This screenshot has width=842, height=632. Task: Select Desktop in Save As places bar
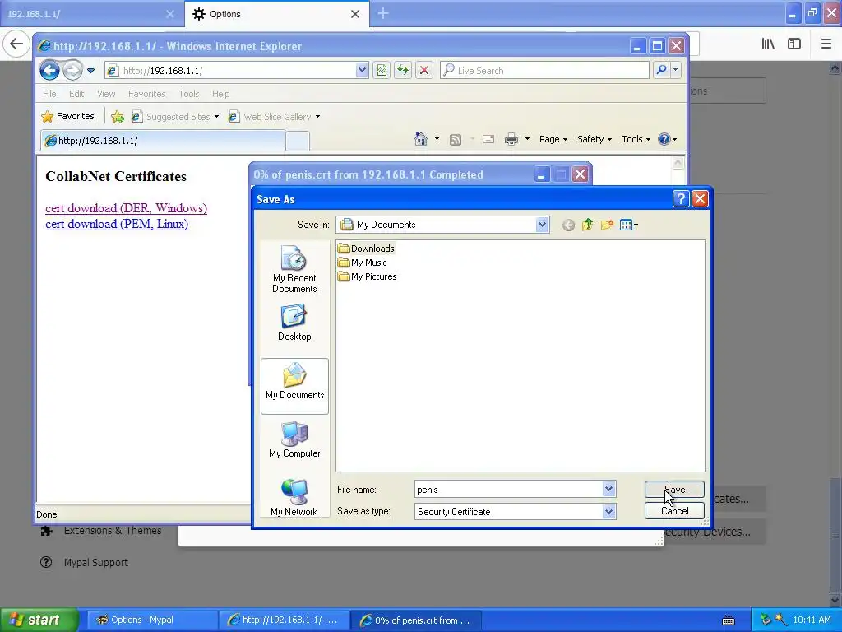pyautogui.click(x=294, y=323)
